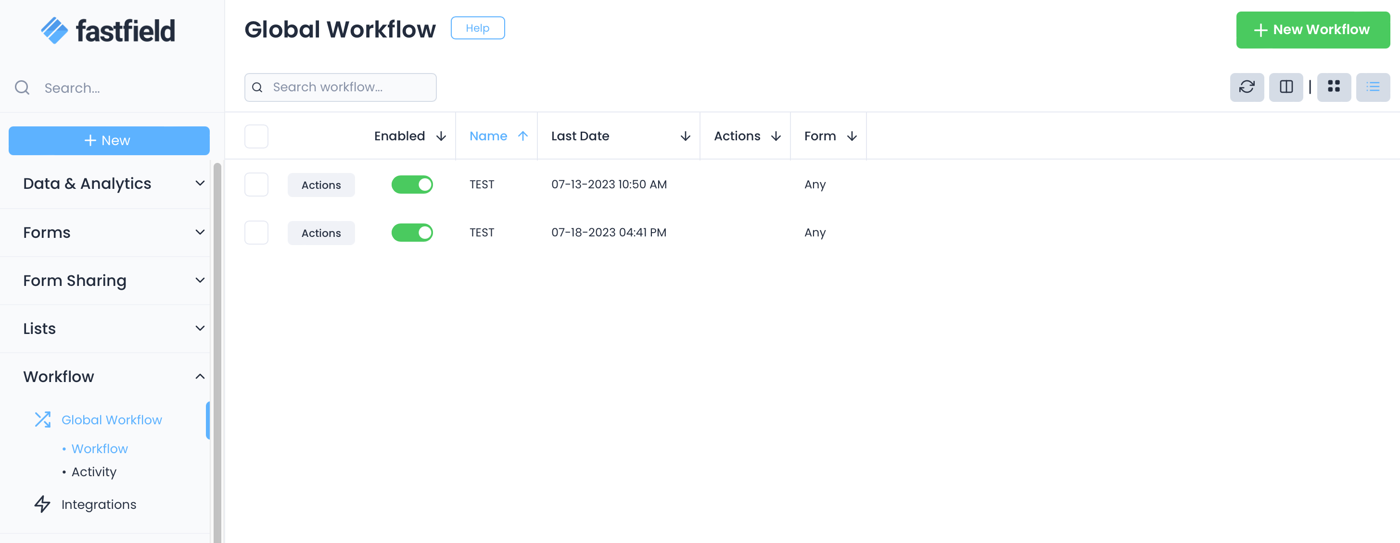This screenshot has width=1400, height=543.
Task: Click the sidebar search magnifier icon
Action: pos(22,87)
